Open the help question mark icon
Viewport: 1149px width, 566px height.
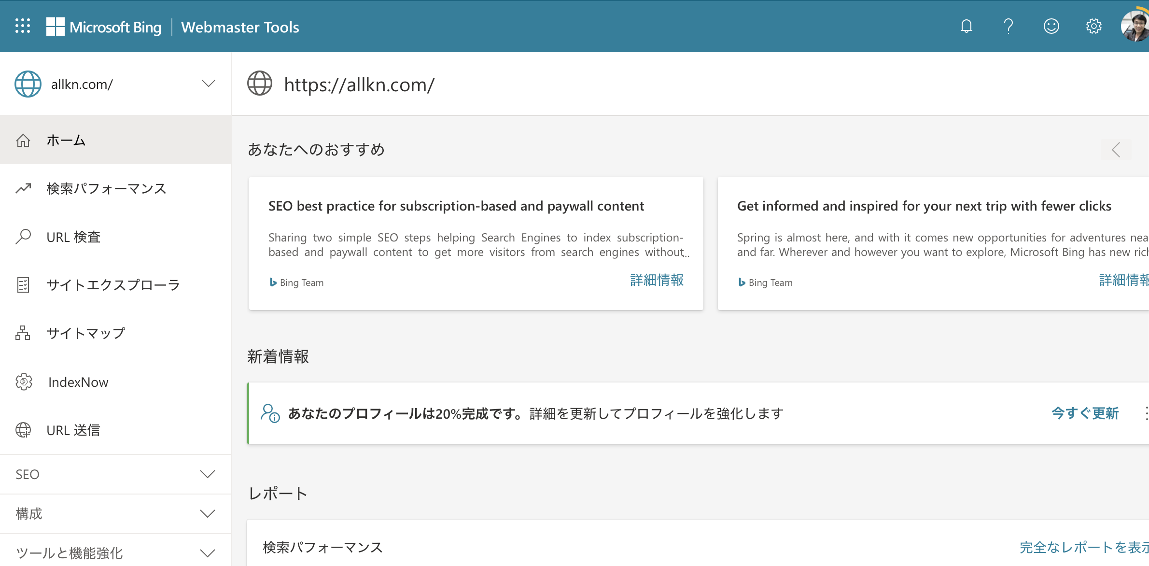tap(1008, 26)
